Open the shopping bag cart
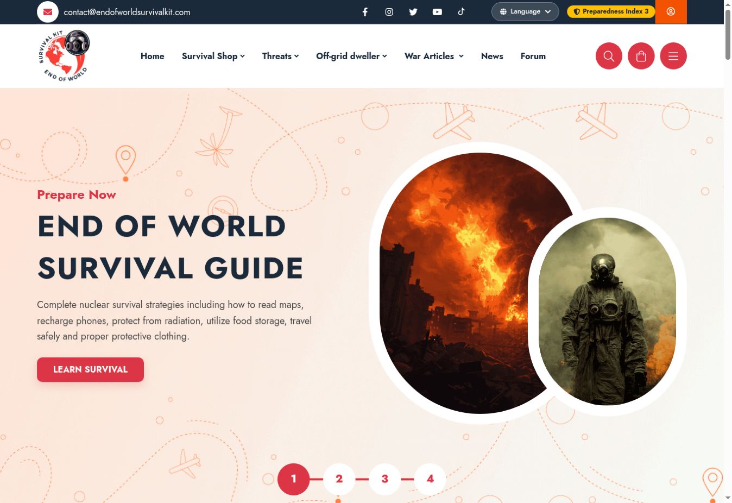Image resolution: width=732 pixels, height=503 pixels. coord(641,56)
